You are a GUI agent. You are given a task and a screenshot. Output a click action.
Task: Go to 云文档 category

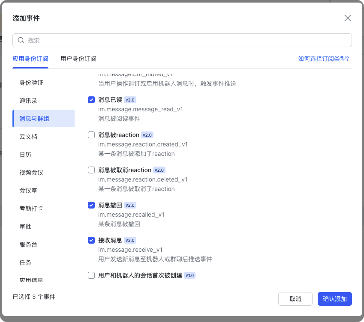click(x=28, y=137)
